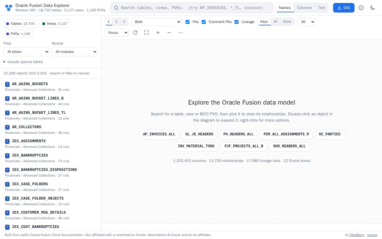The image size is (382, 239).
Task: Click the T icon beside AR_COLLECTORS
Action: (x=7, y=127)
